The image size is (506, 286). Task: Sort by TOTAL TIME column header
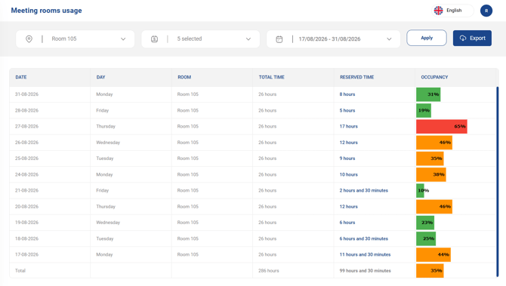271,78
